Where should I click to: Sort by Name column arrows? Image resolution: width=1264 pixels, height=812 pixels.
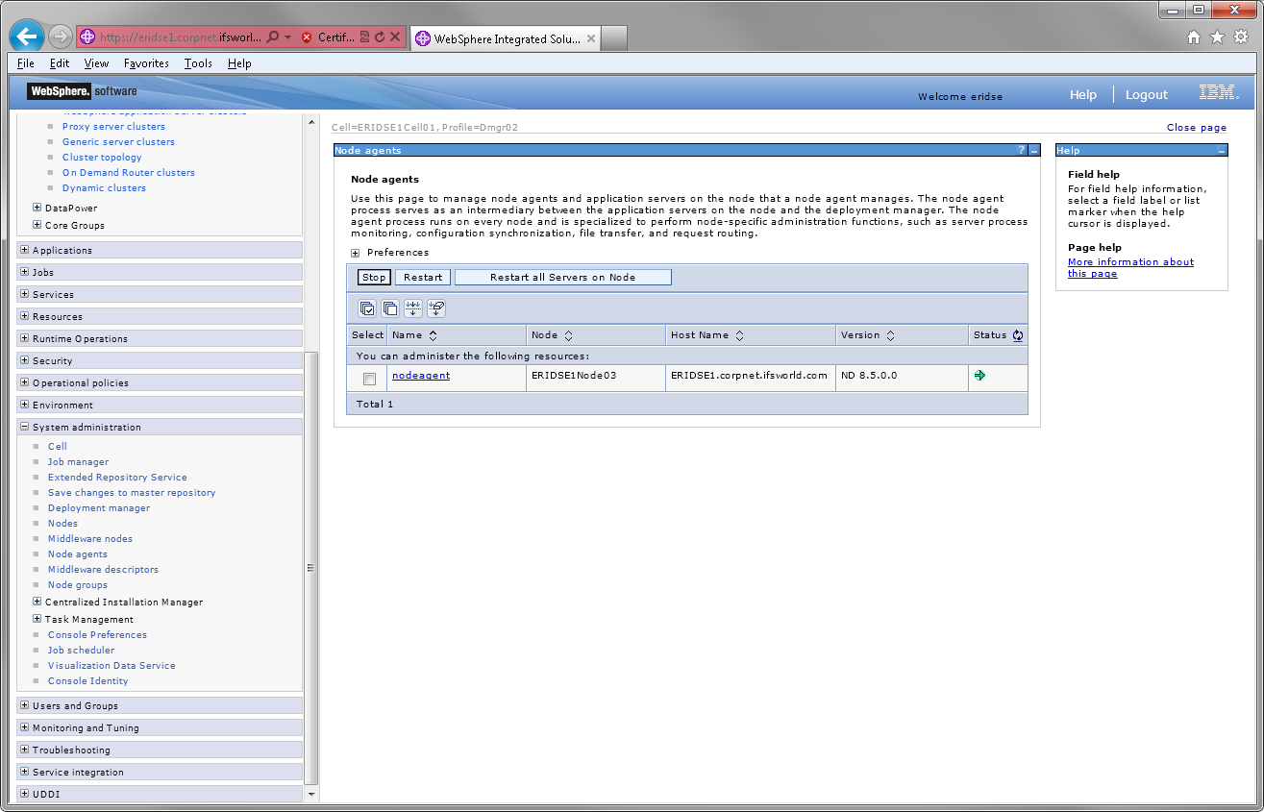(433, 335)
